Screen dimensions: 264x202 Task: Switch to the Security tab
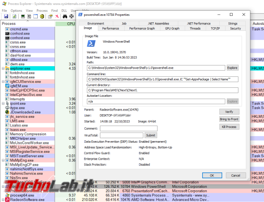236,28
